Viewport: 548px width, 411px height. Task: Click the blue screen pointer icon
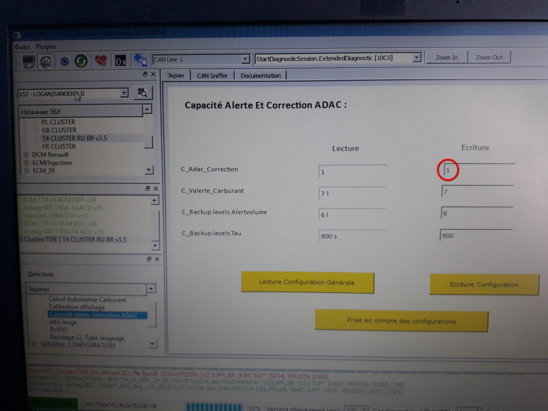pyautogui.click(x=140, y=60)
